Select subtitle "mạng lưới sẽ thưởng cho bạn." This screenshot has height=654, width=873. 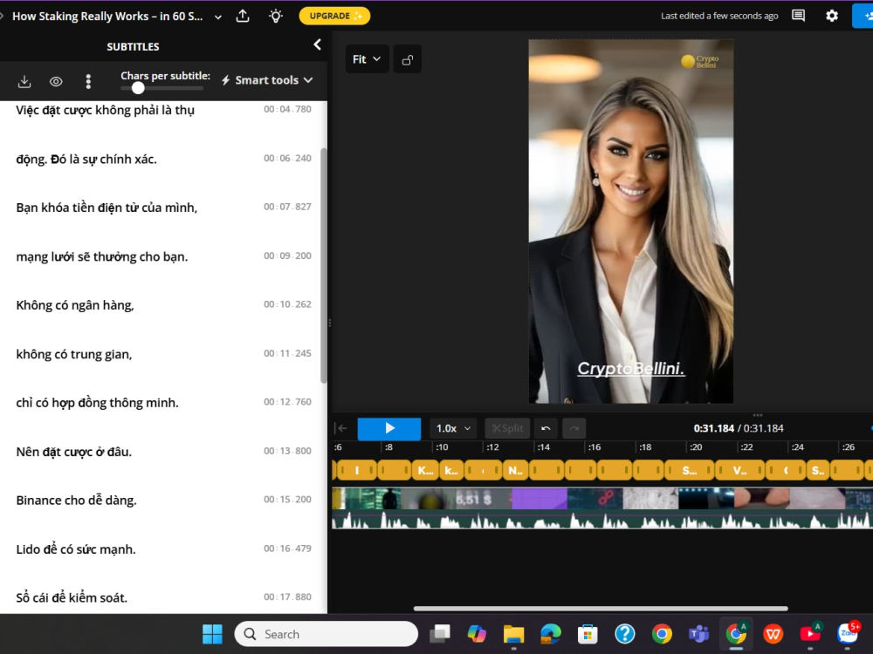pos(102,256)
